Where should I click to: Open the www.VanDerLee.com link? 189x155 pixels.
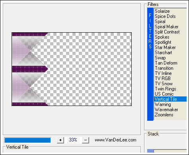pos(115,140)
